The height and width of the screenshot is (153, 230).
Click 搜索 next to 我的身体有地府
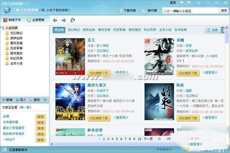click(x=41, y=134)
